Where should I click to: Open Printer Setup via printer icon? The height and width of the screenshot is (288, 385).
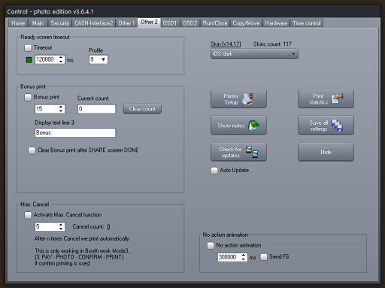(x=248, y=99)
